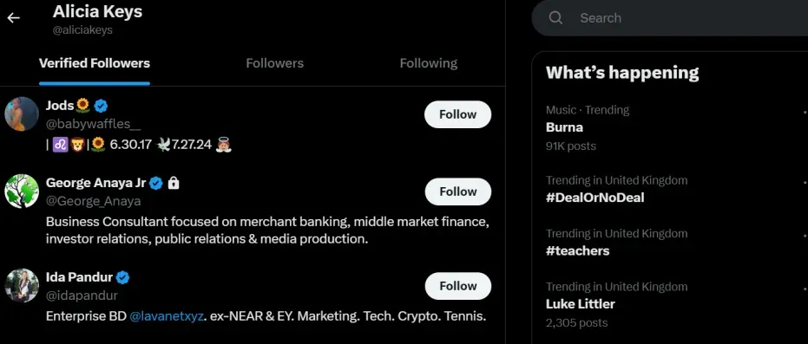Viewport: 808px width, 344px height.
Task: Click George Anaya Jr's verified badge
Action: click(x=156, y=183)
